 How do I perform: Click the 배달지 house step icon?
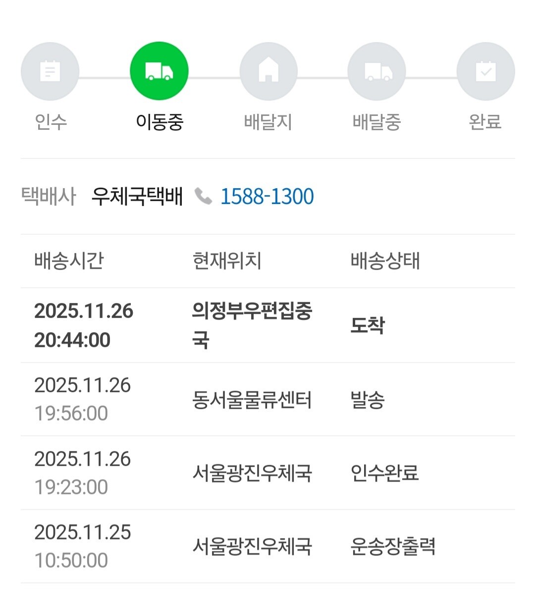click(268, 71)
